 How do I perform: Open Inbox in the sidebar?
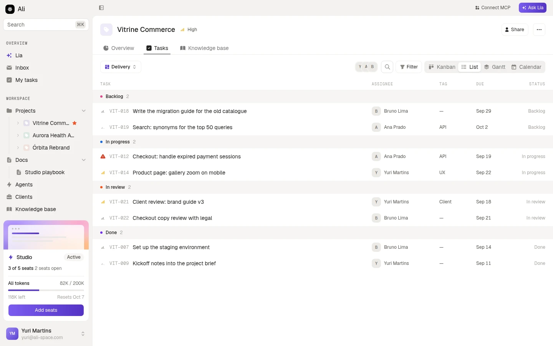(x=46, y=68)
